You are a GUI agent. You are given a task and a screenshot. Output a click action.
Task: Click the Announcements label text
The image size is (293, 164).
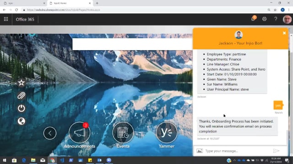(x=79, y=146)
